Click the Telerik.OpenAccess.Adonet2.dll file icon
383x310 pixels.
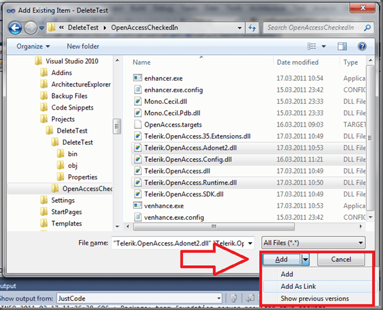point(138,147)
